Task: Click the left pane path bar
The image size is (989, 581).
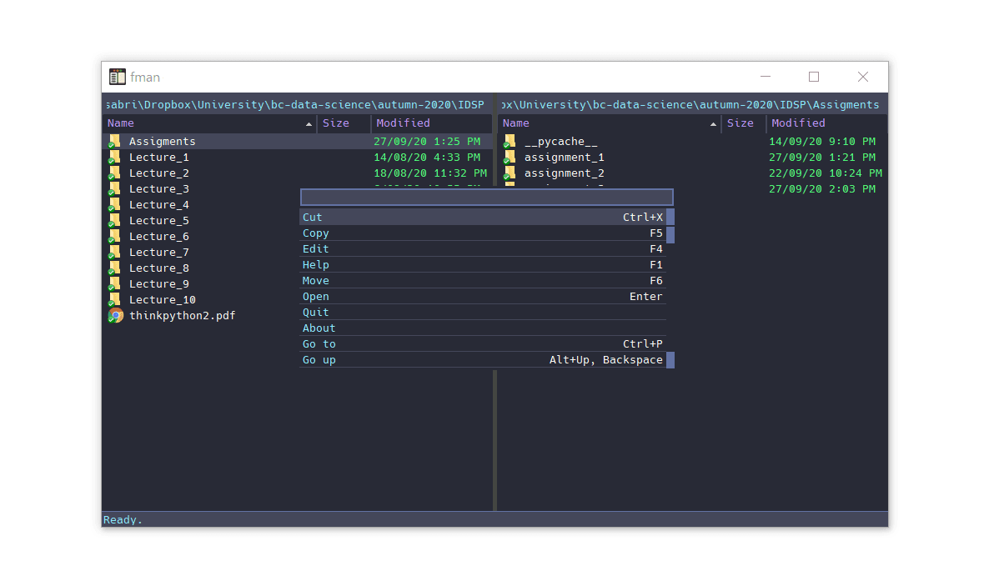Action: click(296, 105)
